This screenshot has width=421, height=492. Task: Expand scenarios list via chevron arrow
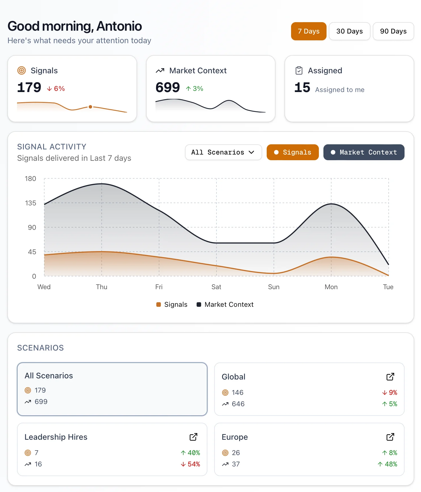(251, 152)
